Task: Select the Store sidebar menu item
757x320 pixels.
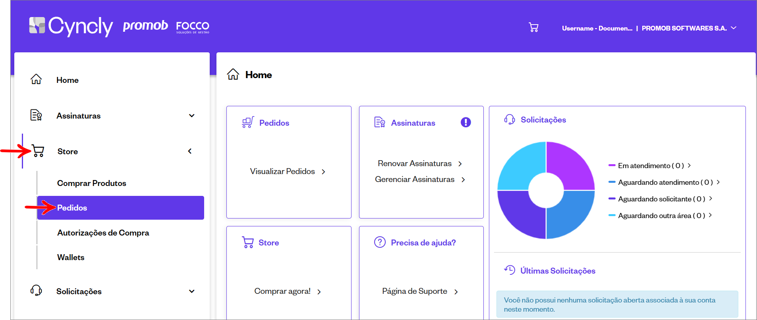Action: [68, 151]
